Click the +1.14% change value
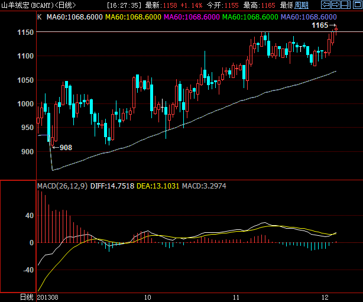Image resolution: width=363 pixels, height=302 pixels. tap(191, 5)
